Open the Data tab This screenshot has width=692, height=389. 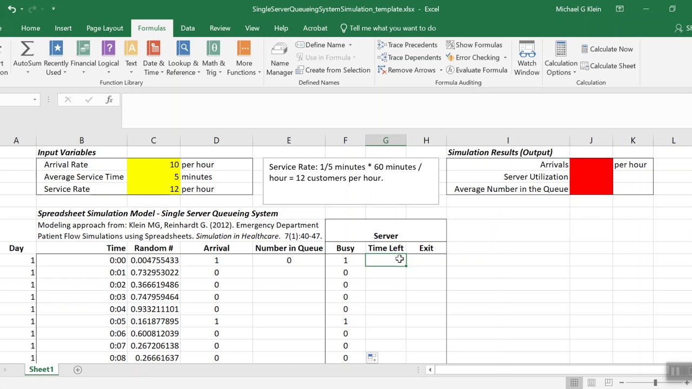click(188, 28)
